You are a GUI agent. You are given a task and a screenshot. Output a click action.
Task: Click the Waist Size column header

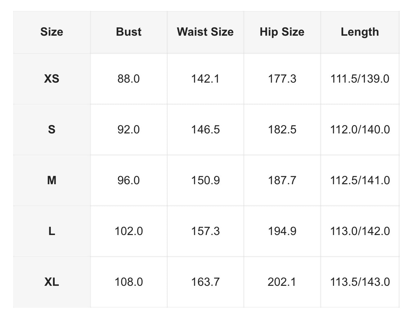pyautogui.click(x=205, y=32)
